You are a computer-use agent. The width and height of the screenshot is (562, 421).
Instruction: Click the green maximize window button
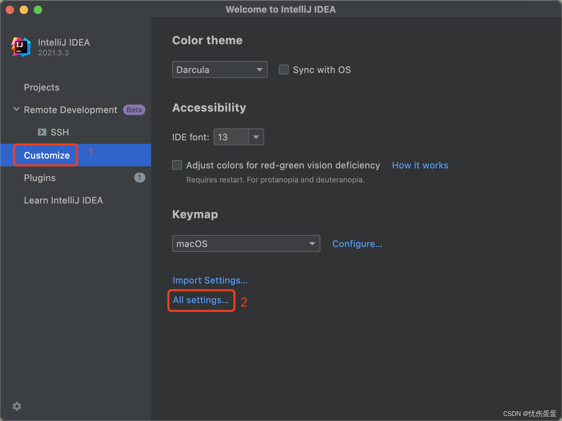coord(38,10)
